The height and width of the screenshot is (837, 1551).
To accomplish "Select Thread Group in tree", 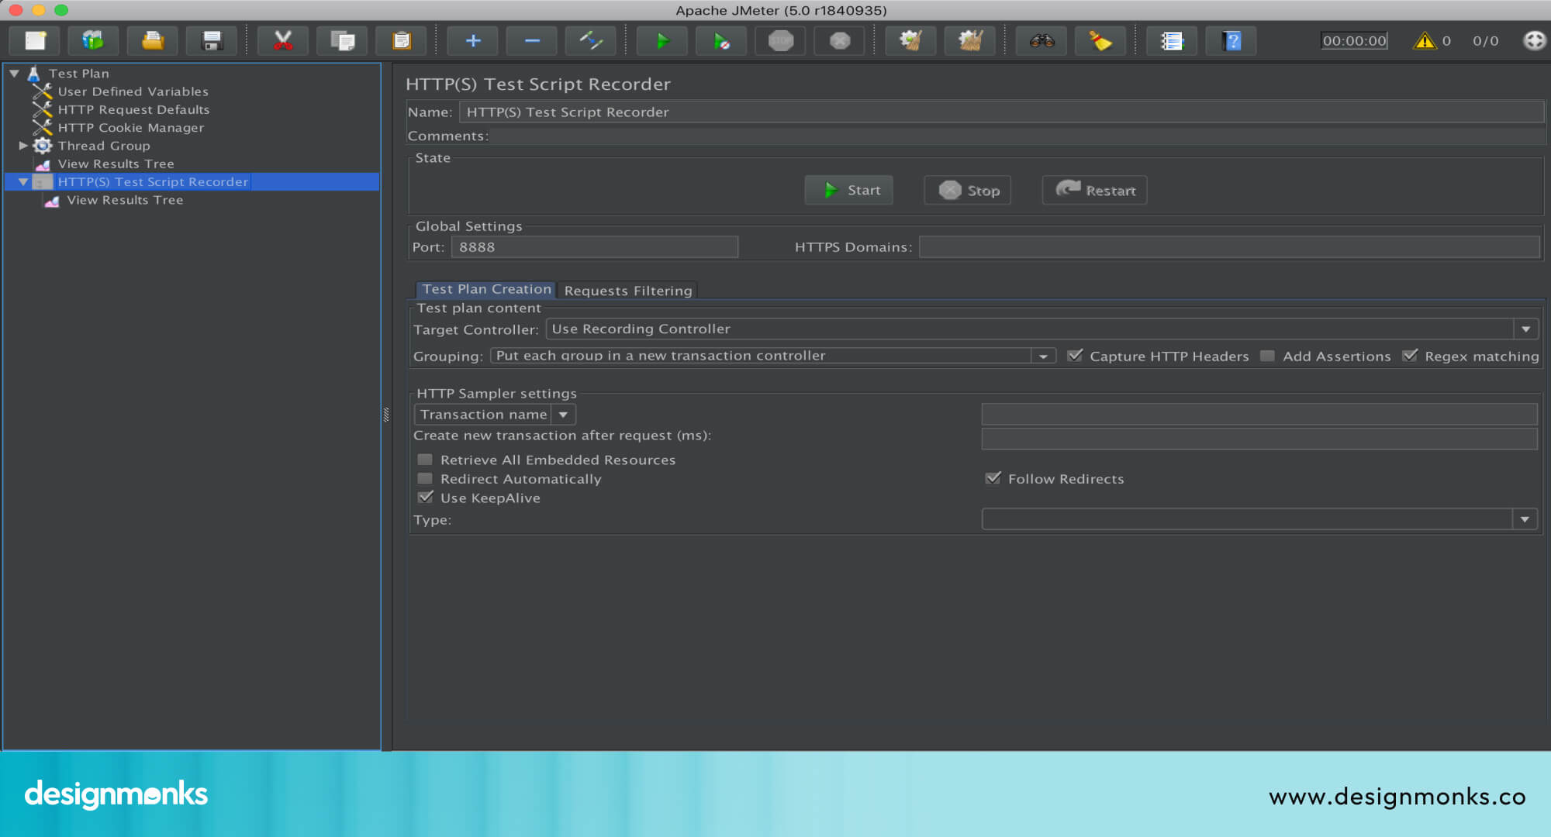I will pos(103,145).
